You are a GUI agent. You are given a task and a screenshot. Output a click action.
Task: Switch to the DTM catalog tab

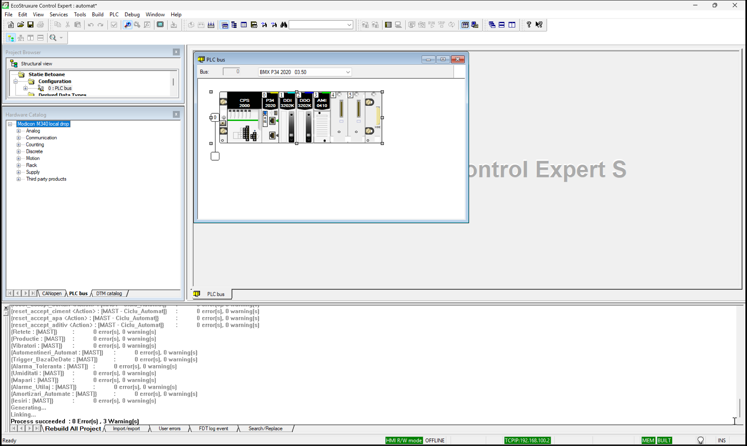[109, 294]
